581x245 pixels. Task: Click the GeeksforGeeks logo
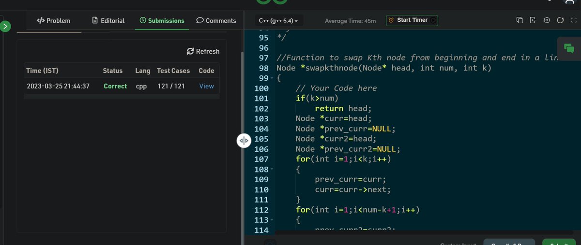[x=272, y=2]
